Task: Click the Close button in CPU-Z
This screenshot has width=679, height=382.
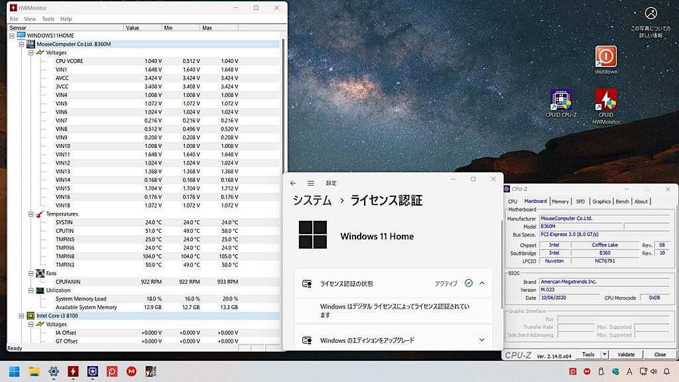Action: pos(660,354)
